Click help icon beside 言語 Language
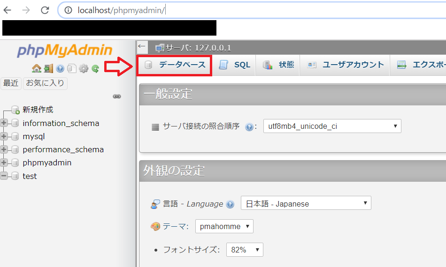The image size is (446, 267). pyautogui.click(x=230, y=204)
